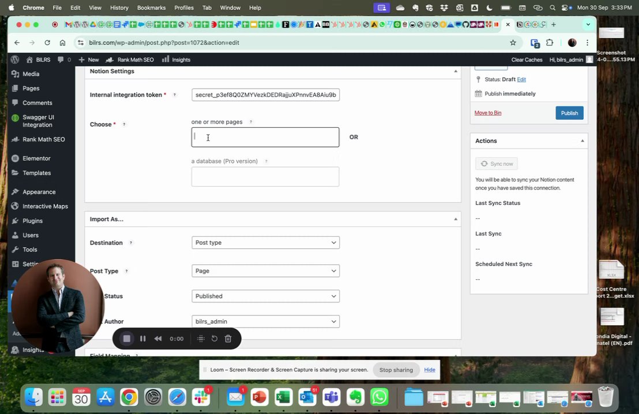Open the Destination dropdown
639x414 pixels.
click(x=265, y=243)
